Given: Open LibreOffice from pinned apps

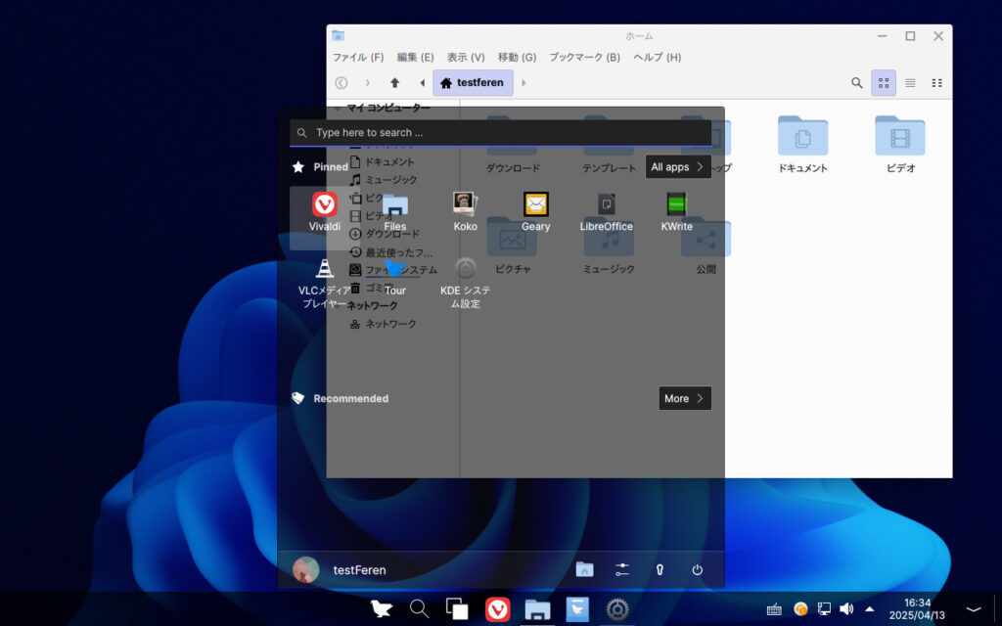Looking at the screenshot, I should pos(606,211).
